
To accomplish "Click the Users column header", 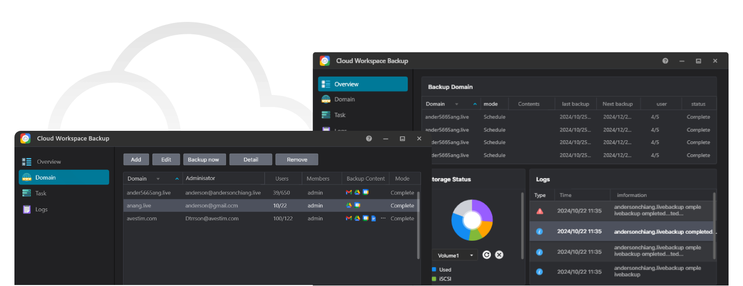I will click(x=282, y=179).
